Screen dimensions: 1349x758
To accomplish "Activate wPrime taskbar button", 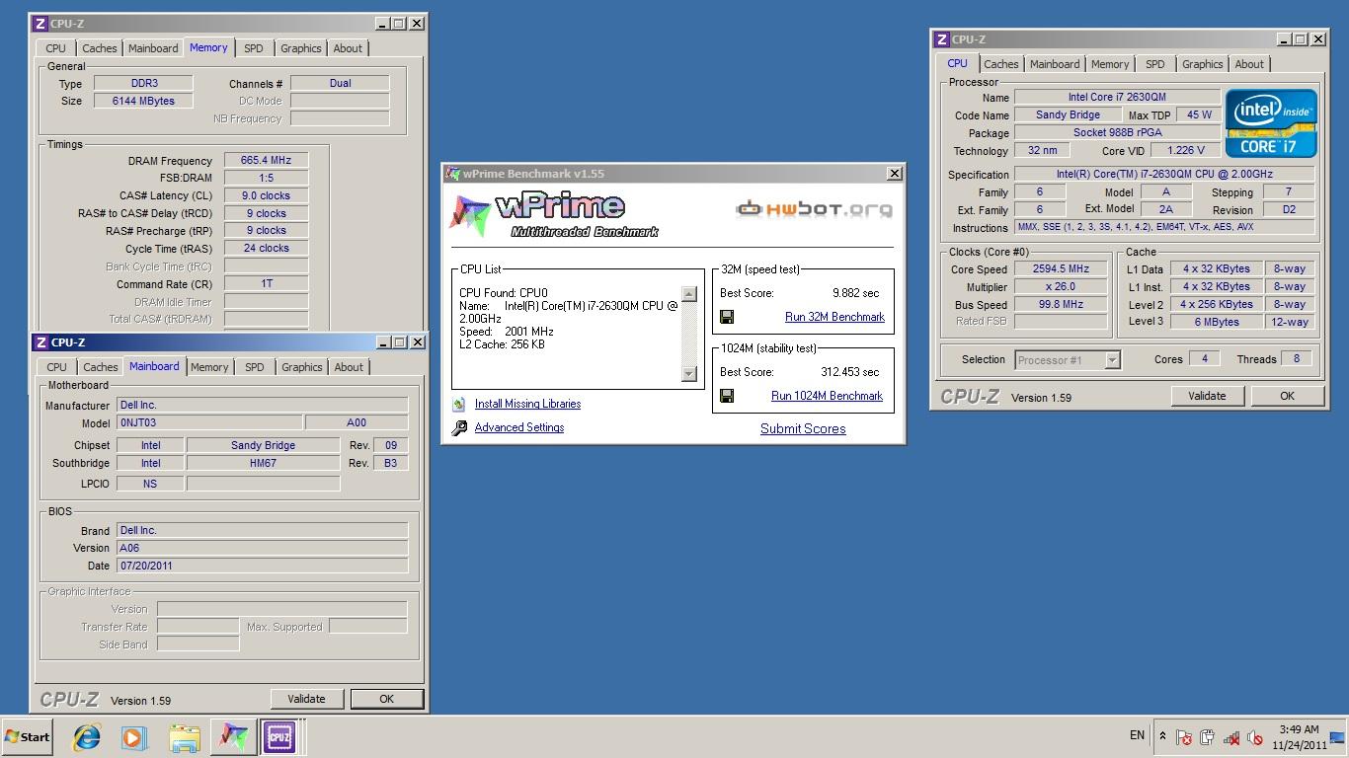I will pyautogui.click(x=233, y=737).
